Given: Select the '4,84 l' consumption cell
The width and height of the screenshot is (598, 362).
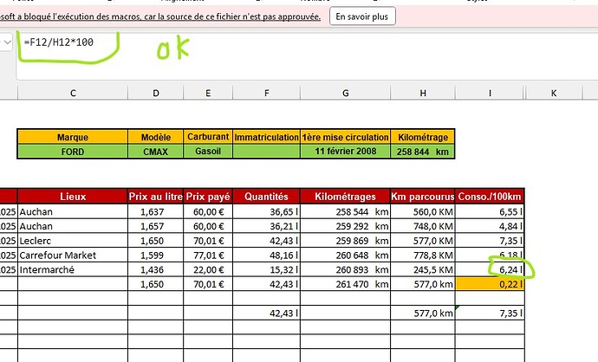Looking at the screenshot, I should click(490, 226).
